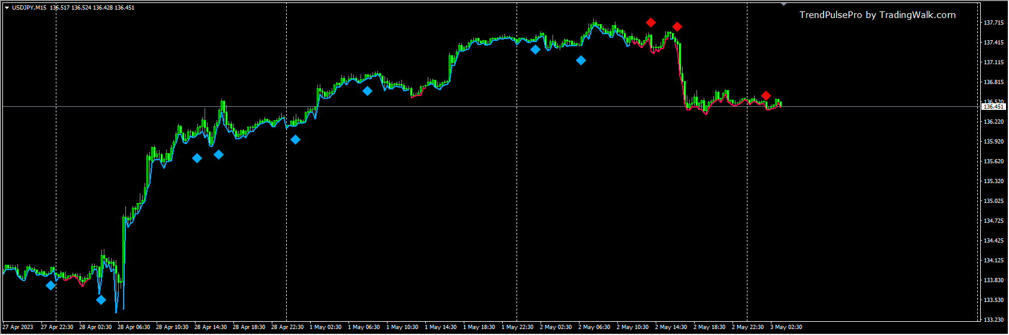Click the 28 Apr 10:30 time label

(172, 327)
